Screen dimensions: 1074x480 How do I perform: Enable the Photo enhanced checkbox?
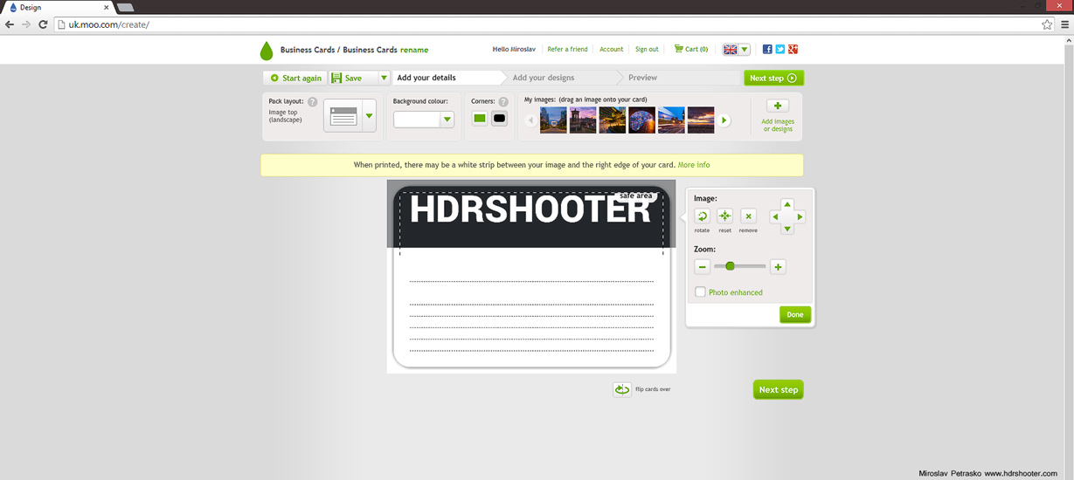point(700,292)
